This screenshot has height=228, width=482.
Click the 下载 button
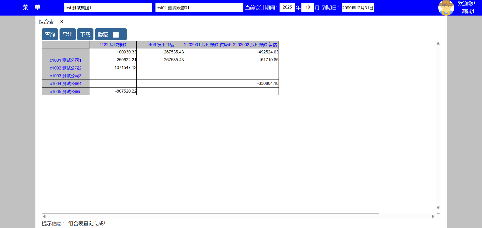85,34
